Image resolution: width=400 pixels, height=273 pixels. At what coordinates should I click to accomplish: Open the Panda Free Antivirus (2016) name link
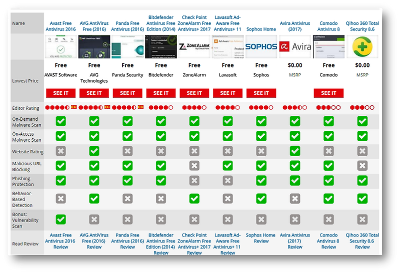pos(127,26)
